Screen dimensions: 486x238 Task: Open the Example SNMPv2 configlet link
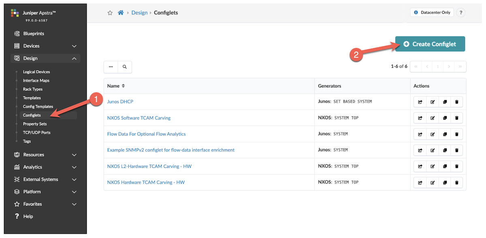171,150
